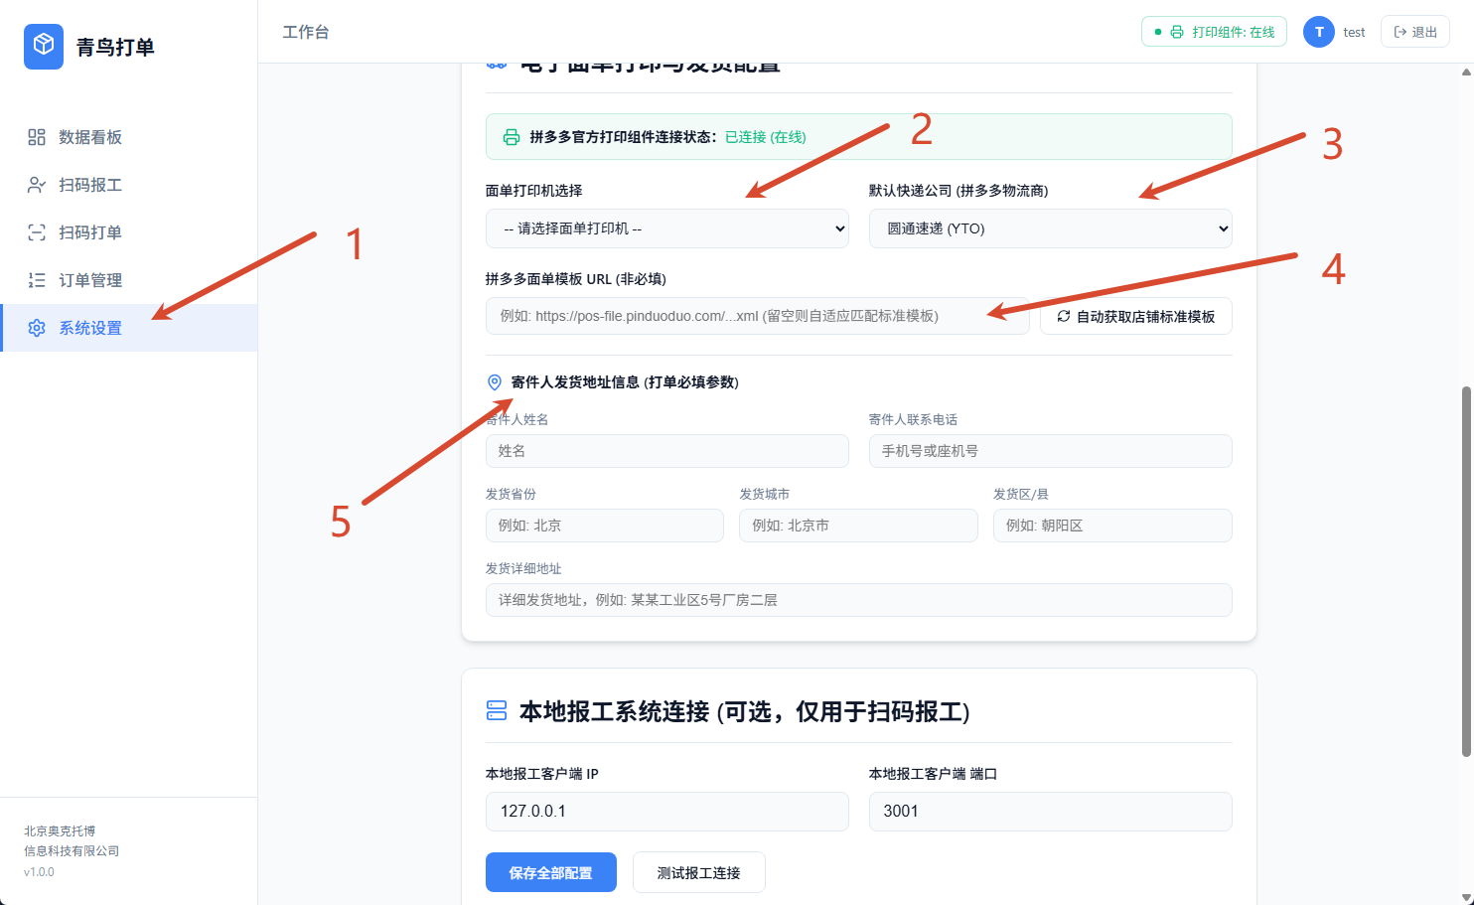This screenshot has width=1474, height=905.
Task: Open the 扫码报工 menu item
Action: [129, 185]
